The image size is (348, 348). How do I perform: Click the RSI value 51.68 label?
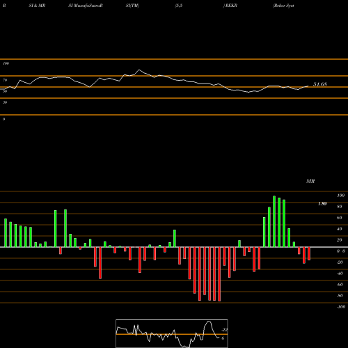coord(320,84)
